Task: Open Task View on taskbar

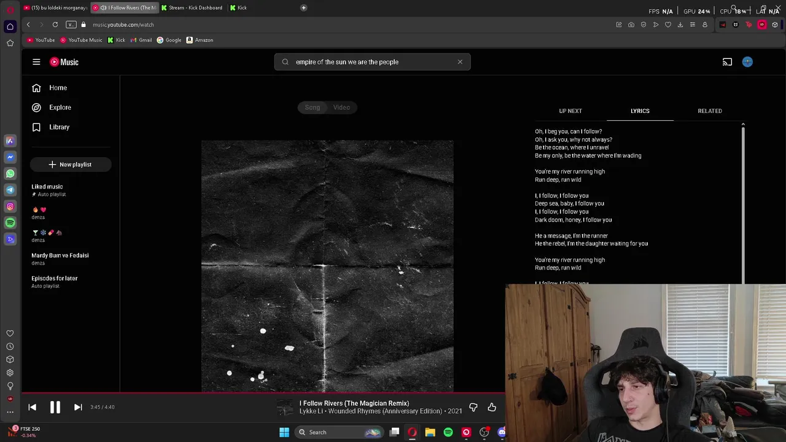Action: (395, 432)
